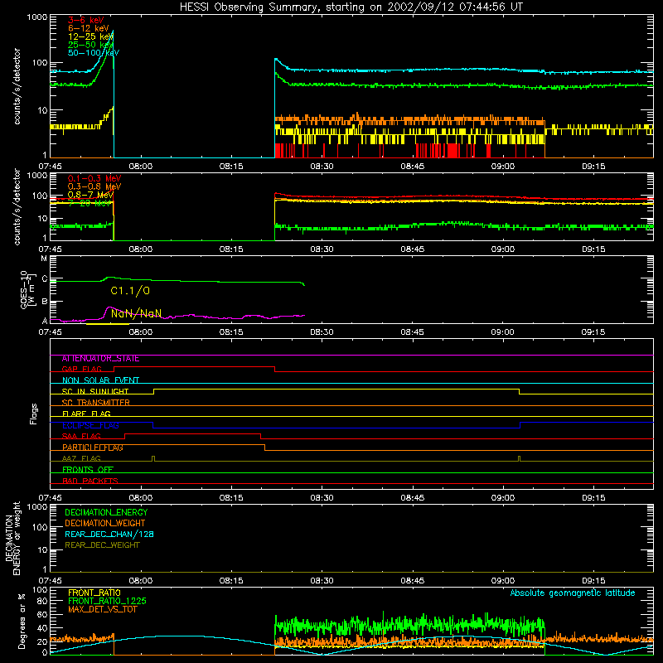Select the 'DECIMATION ENERGY or weight' axis title
This screenshot has height=663, width=663.
12,538
